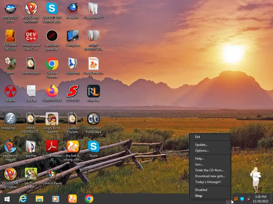273x204 pixels.
Task: Open Chrome from the taskbar
Action: click(89, 199)
